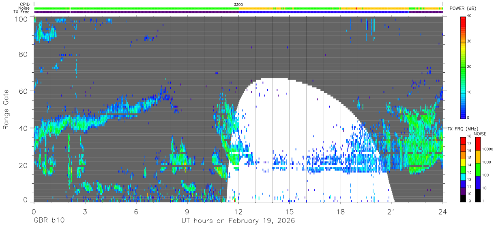Click the 0 dB label on power colorbar
The height and width of the screenshot is (229, 498).
pyautogui.click(x=468, y=118)
